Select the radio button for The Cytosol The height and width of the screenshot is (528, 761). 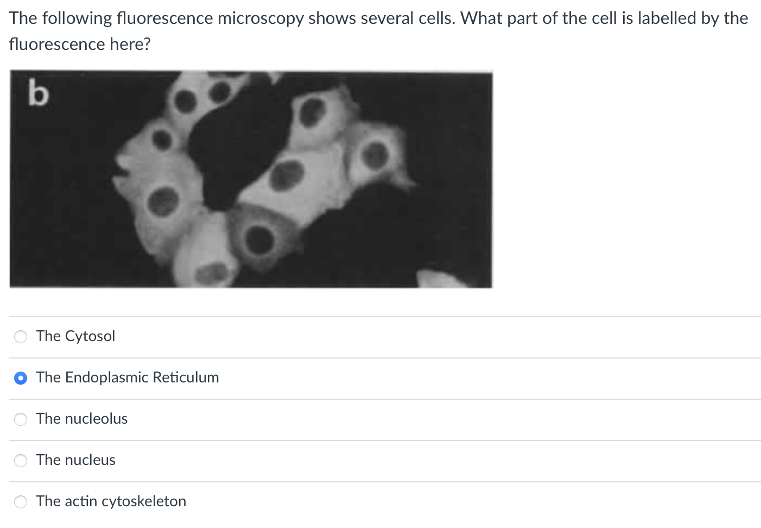(x=21, y=337)
